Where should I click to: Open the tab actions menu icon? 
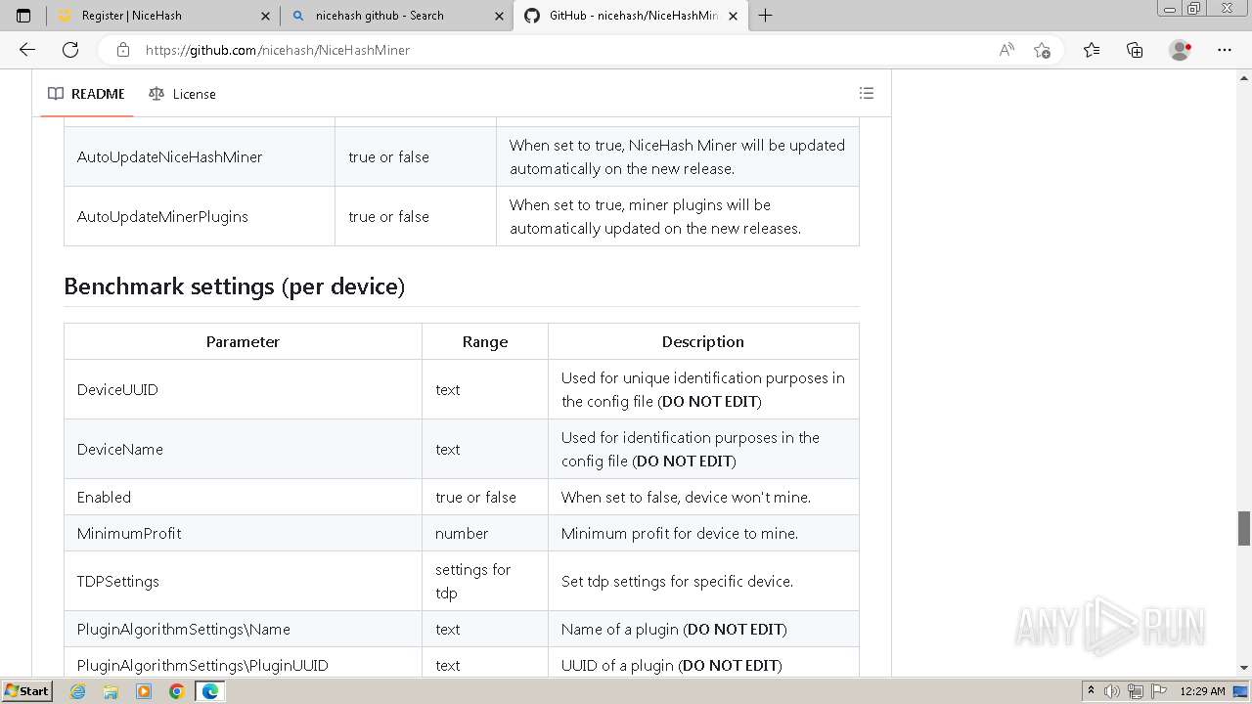(x=23, y=16)
